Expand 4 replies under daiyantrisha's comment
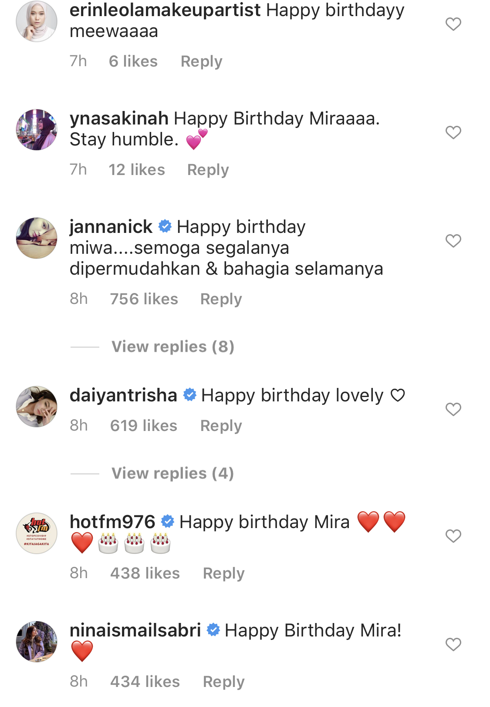The width and height of the screenshot is (490, 707). tap(173, 473)
